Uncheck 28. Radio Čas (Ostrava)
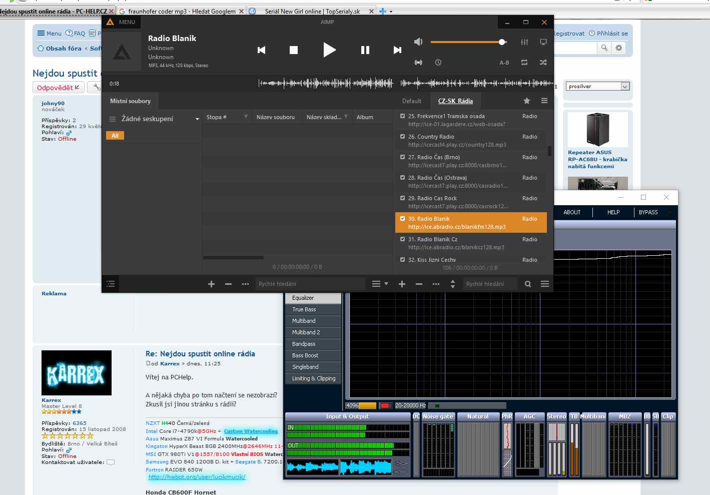 click(x=402, y=177)
